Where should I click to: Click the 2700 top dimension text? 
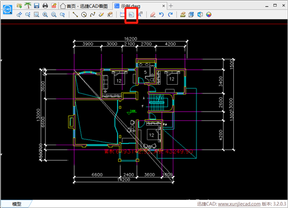(146, 44)
